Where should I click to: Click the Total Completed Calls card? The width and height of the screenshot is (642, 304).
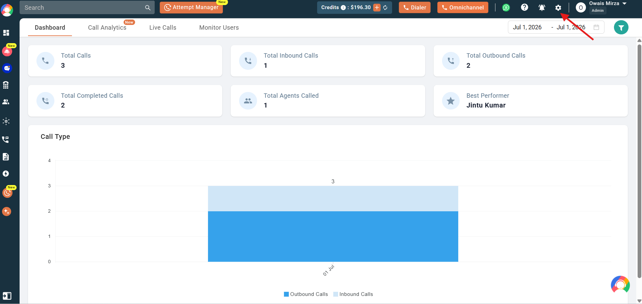pyautogui.click(x=125, y=101)
